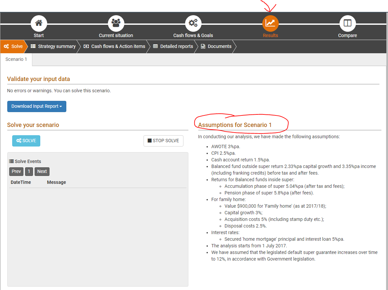Go to previous Solve Events page
Image resolution: width=388 pixels, height=290 pixels.
click(16, 172)
